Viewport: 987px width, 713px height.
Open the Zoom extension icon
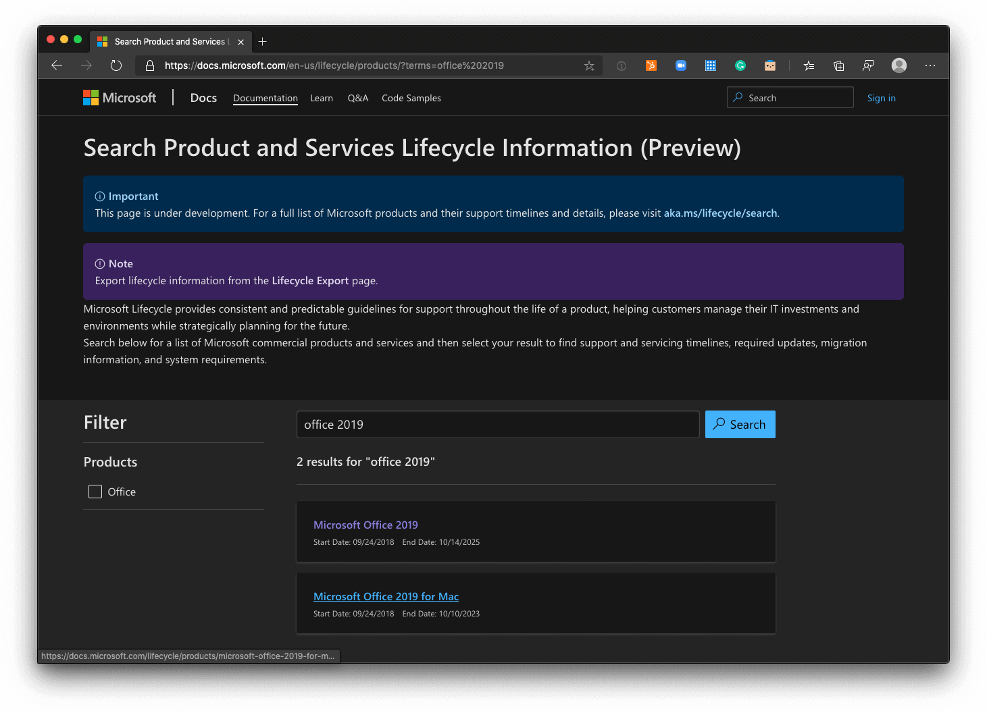tap(681, 65)
